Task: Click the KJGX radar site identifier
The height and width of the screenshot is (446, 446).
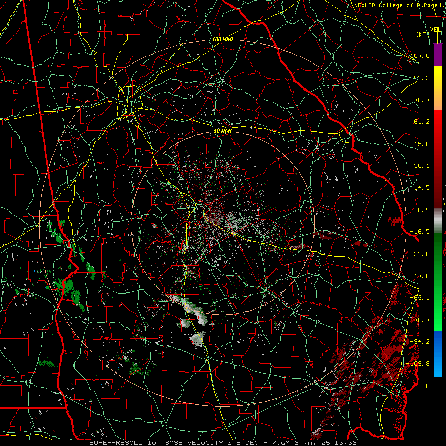Action: coord(281,443)
